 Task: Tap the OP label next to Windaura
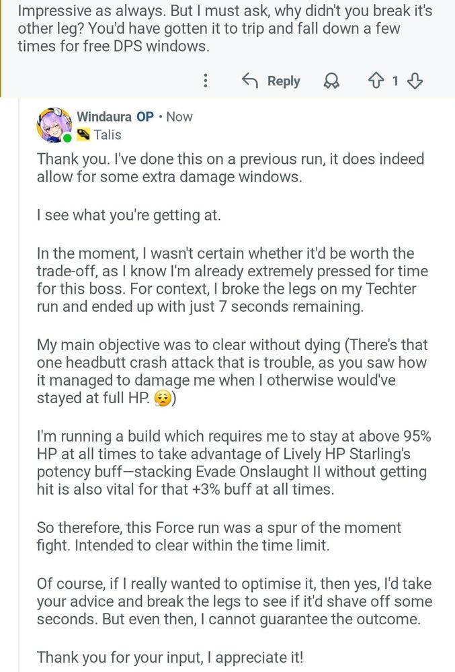(x=145, y=117)
